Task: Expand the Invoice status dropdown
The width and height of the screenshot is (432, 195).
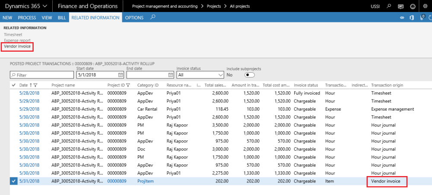Action: coord(220,75)
